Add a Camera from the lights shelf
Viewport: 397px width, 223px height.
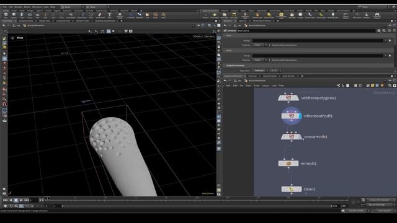205,15
